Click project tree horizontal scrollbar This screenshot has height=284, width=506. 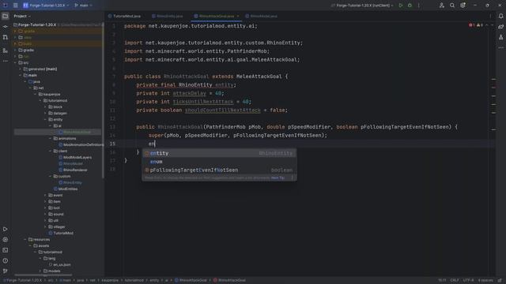pos(43,275)
